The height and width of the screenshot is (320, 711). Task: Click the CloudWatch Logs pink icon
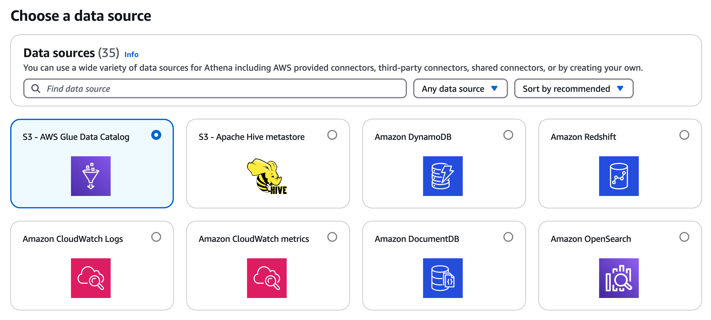click(91, 278)
